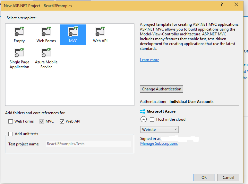This screenshot has height=184, width=248.
Task: Select the MVC template icon
Action: click(73, 32)
